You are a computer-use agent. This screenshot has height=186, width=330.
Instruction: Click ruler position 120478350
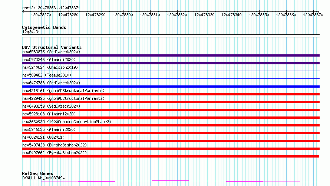(259, 15)
